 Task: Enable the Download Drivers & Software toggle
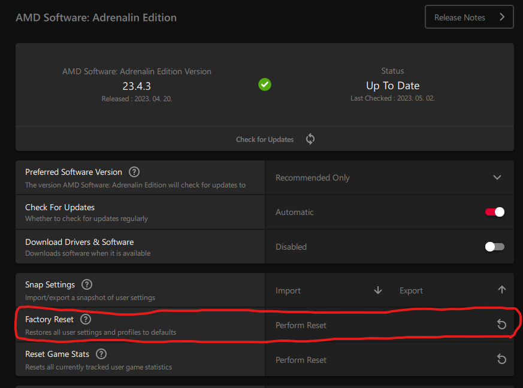point(495,247)
